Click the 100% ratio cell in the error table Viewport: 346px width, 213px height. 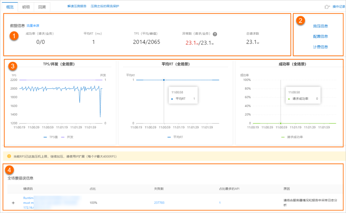93,203
